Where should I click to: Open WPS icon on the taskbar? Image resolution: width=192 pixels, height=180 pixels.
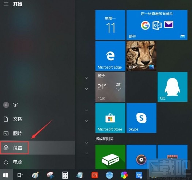[x=139, y=175]
